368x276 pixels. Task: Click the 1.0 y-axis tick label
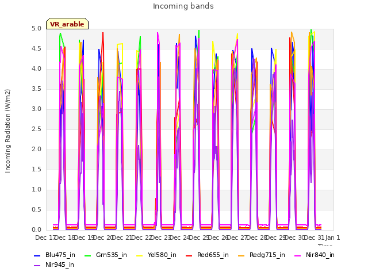coord(36,189)
